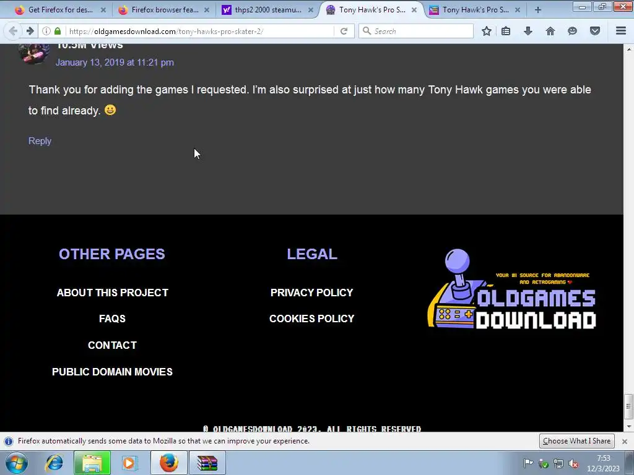The width and height of the screenshot is (634, 475).
Task: Open PUBLIC DOMAIN MOVIES link
Action: click(113, 372)
